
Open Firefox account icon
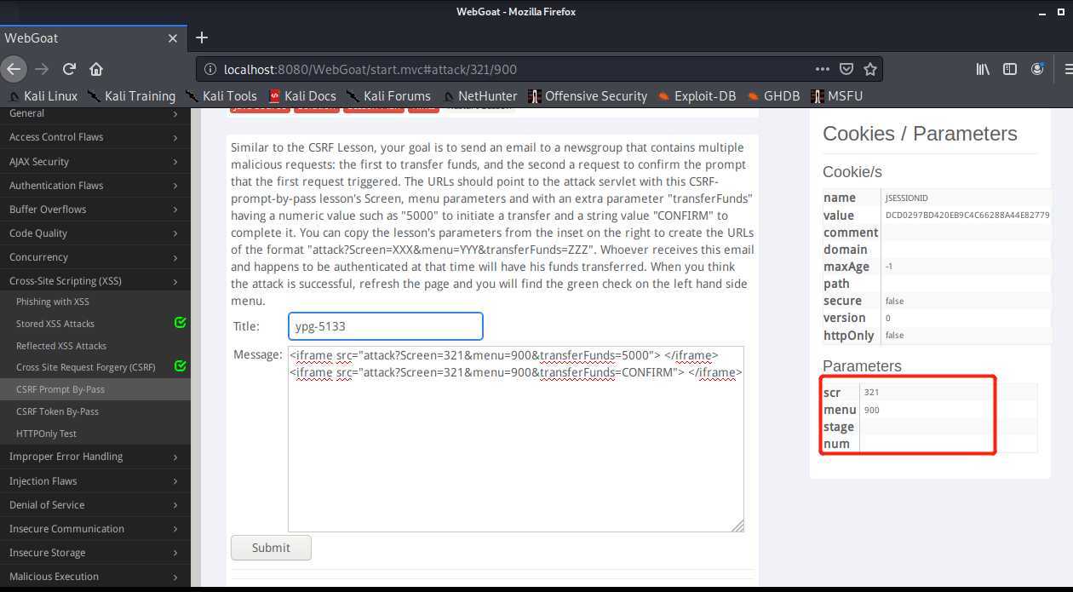point(1037,69)
